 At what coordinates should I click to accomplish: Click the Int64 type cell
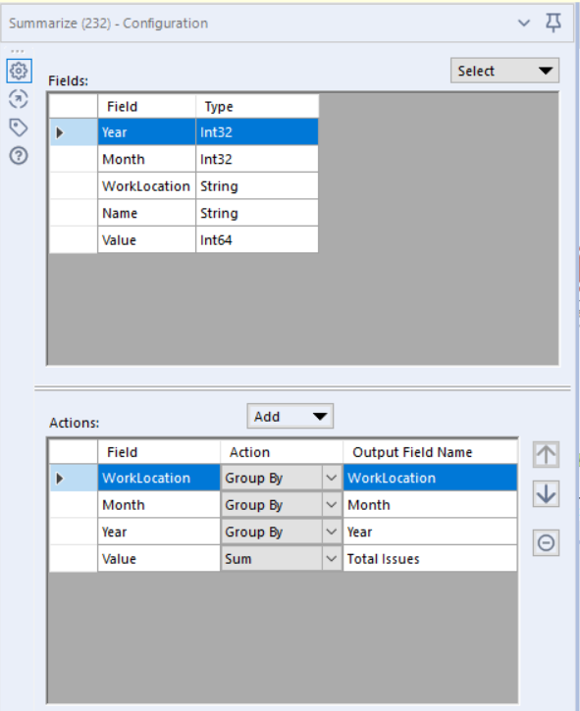tap(257, 240)
